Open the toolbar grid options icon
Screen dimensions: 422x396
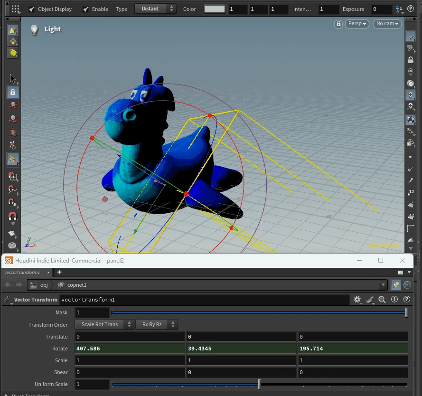[16, 9]
